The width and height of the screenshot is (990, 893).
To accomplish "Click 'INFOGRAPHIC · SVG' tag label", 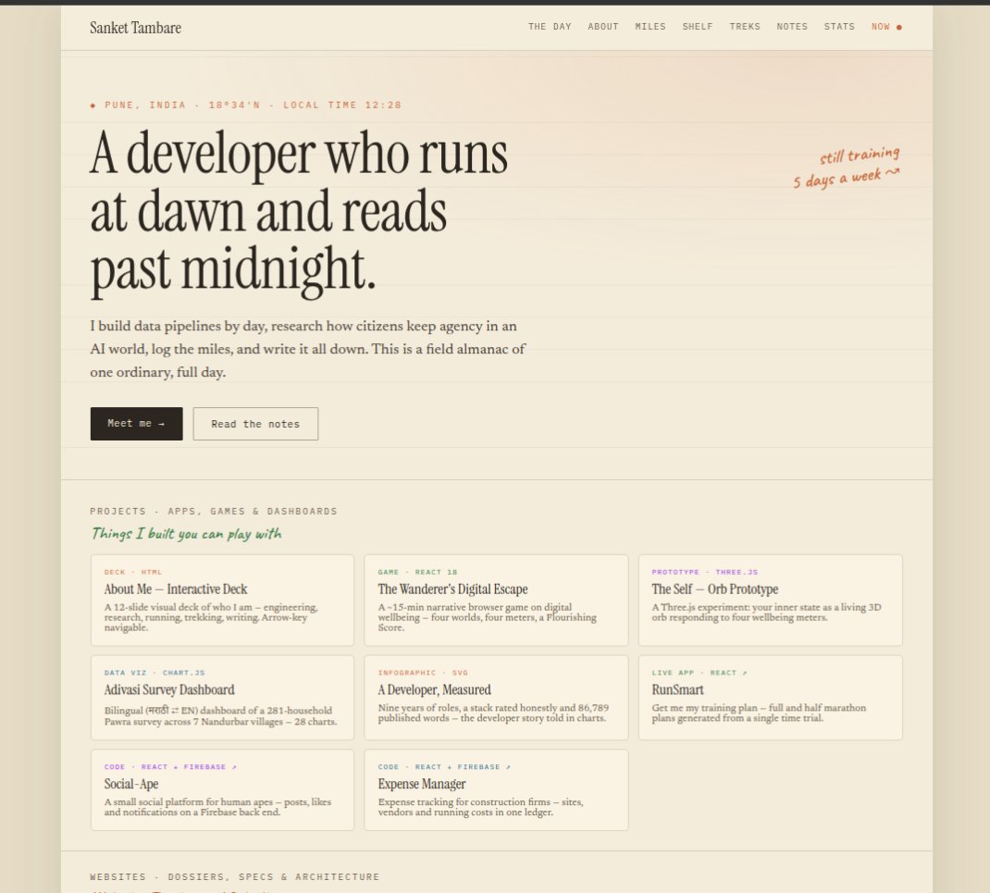I will [x=423, y=673].
